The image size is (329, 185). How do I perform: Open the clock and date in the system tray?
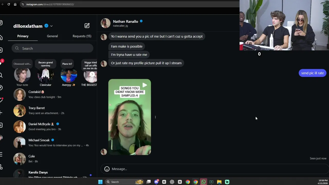pos(323,182)
